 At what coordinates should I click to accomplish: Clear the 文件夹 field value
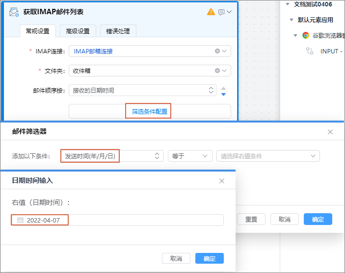click(217, 71)
